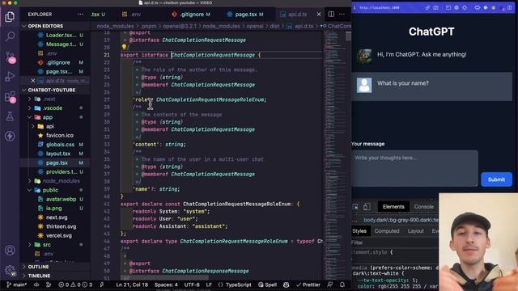Expand the node_modules folder in tree
The height and width of the screenshot is (291, 518).
click(x=62, y=181)
